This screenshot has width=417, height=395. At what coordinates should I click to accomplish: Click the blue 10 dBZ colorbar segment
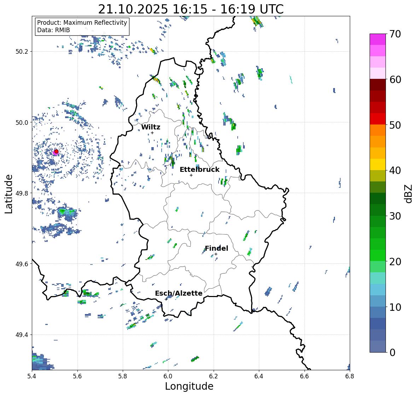(378, 301)
